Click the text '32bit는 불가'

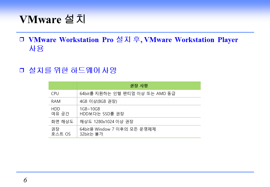pyautogui.click(x=91, y=134)
